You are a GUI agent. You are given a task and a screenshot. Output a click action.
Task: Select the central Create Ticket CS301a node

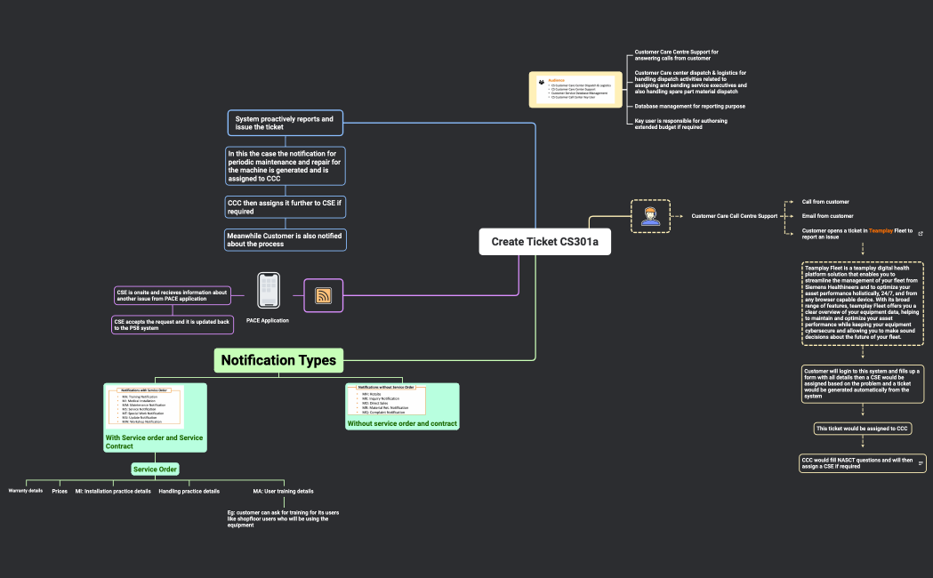click(x=545, y=242)
